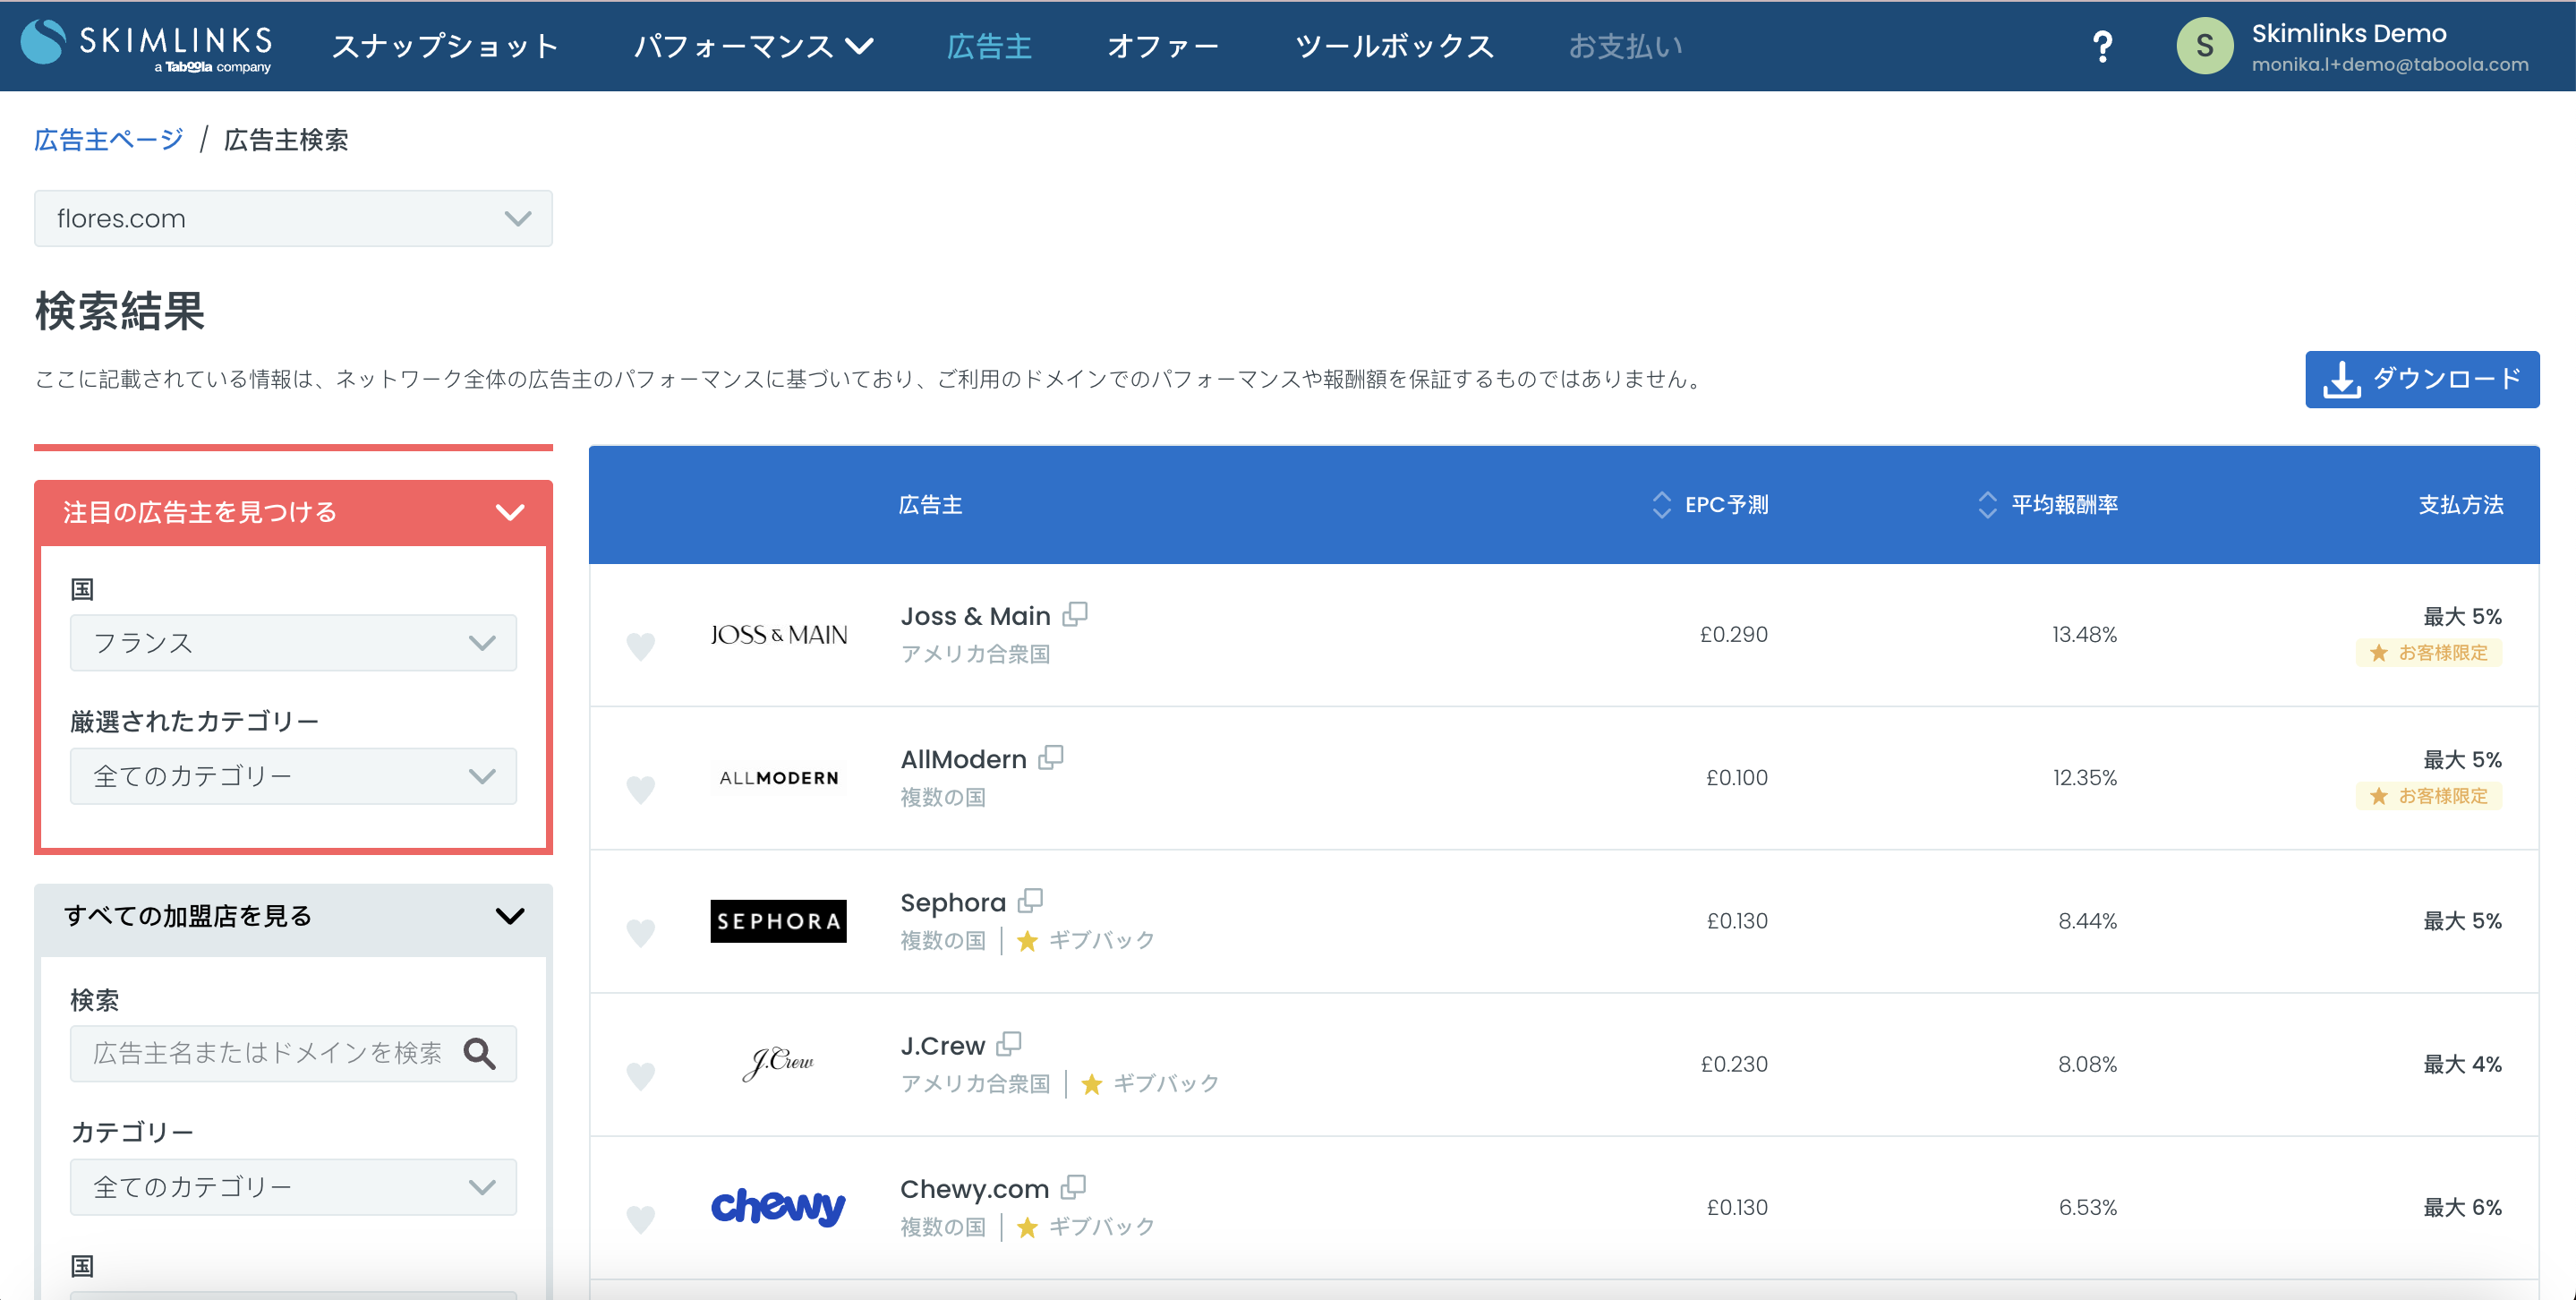Click the copy icon beside J.Crew

coord(1009,1043)
